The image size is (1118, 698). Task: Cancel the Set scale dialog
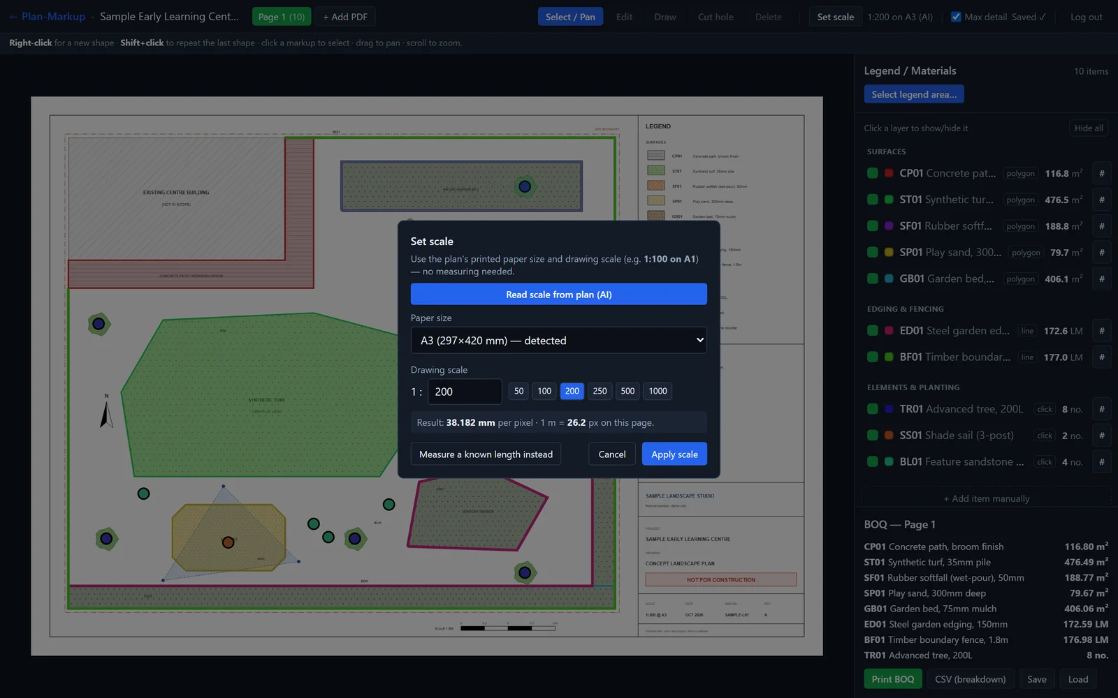[x=612, y=454]
